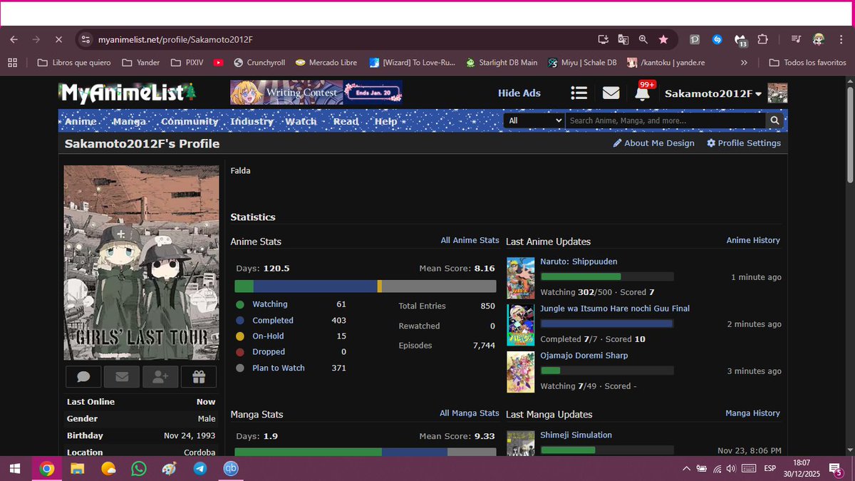The image size is (855, 481).
Task: Open the MyAnimeList quick list menu icon
Action: coord(579,93)
